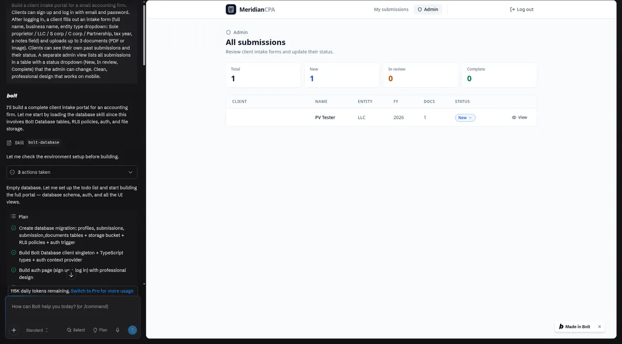The width and height of the screenshot is (622, 344).
Task: Open the My submissions tab
Action: click(391, 9)
